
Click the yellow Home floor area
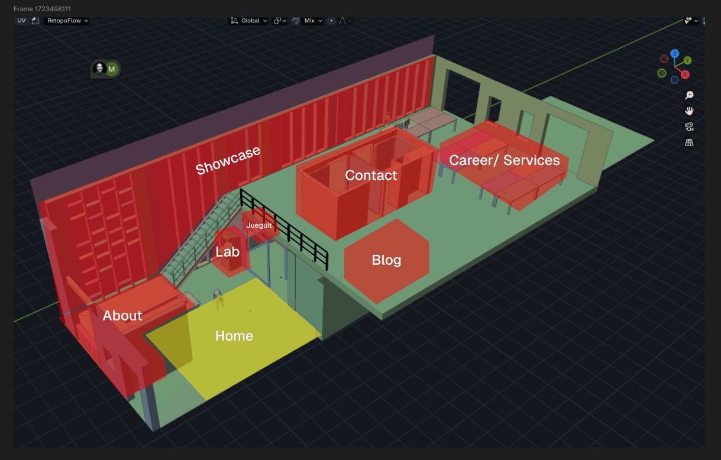[x=234, y=336]
